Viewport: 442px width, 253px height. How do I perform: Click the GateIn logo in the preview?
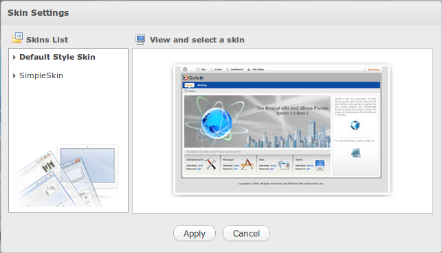[193, 77]
